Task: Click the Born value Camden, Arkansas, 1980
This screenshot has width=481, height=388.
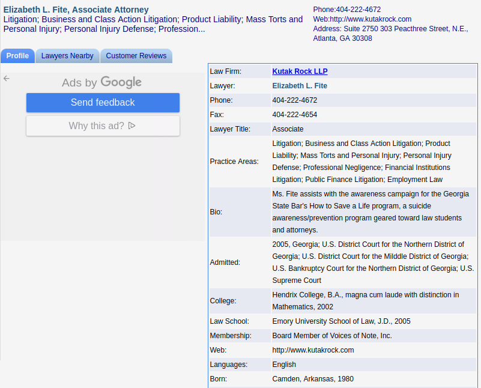Action: [313, 379]
